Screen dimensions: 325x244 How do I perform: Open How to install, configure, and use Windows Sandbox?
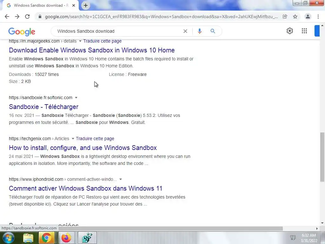(83, 148)
